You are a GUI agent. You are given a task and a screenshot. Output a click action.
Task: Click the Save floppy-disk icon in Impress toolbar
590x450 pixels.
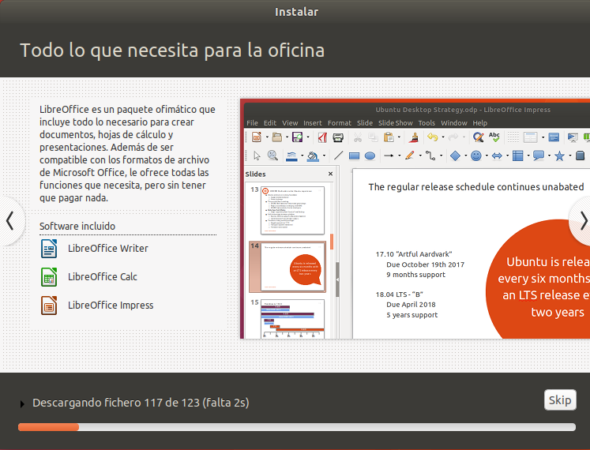coord(297,137)
